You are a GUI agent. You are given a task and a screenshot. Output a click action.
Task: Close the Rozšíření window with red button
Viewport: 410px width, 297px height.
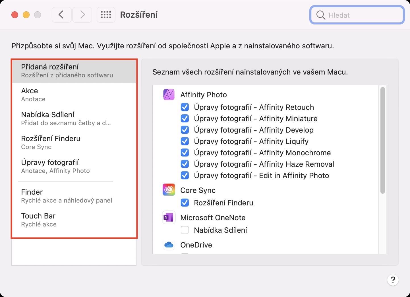15,15
